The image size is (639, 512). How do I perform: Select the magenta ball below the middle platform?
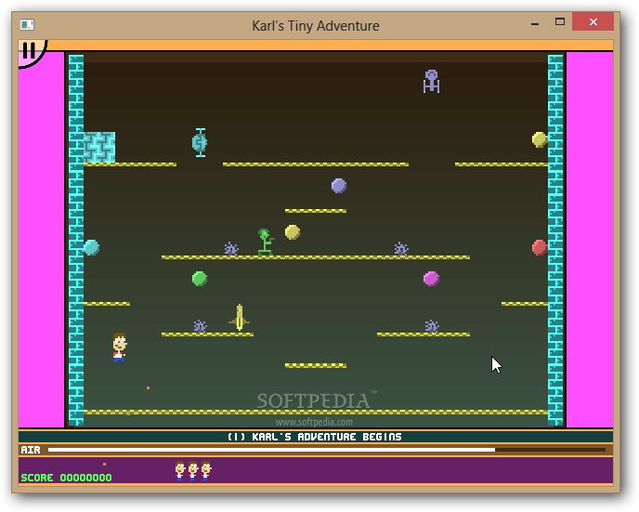(x=431, y=279)
